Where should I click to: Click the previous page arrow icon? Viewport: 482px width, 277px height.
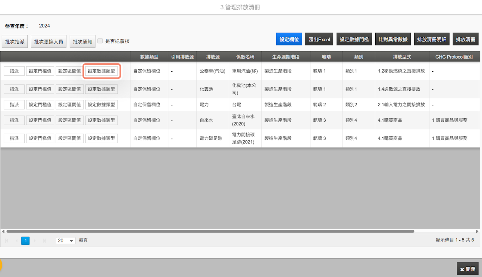16,241
